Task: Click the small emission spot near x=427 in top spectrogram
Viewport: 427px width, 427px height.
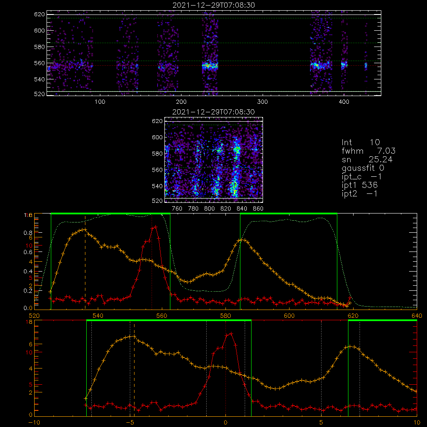Action: [x=366, y=65]
